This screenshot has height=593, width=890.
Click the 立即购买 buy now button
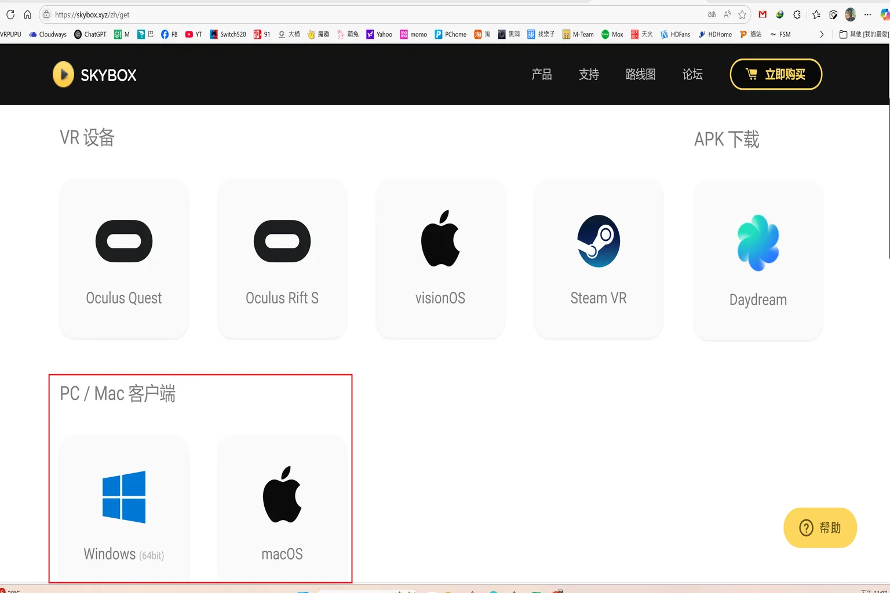[776, 75]
